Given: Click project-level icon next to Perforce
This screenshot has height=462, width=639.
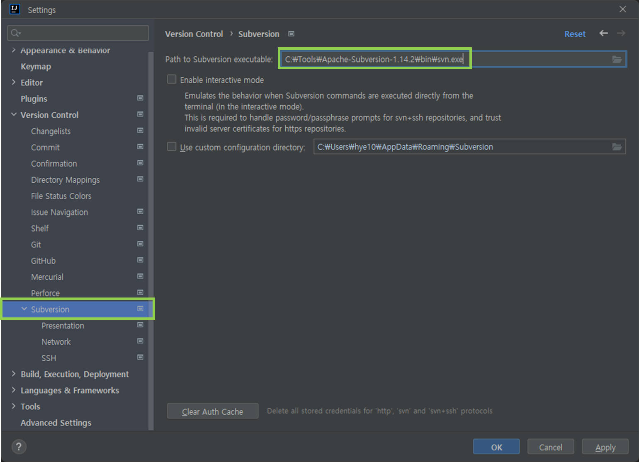Looking at the screenshot, I should [140, 292].
